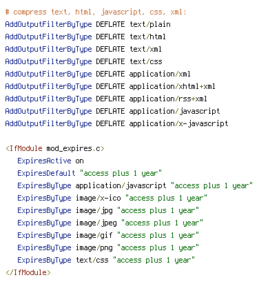259x284 pixels.
Task: Click the image/x-ico expires line
Action: tap(112, 198)
